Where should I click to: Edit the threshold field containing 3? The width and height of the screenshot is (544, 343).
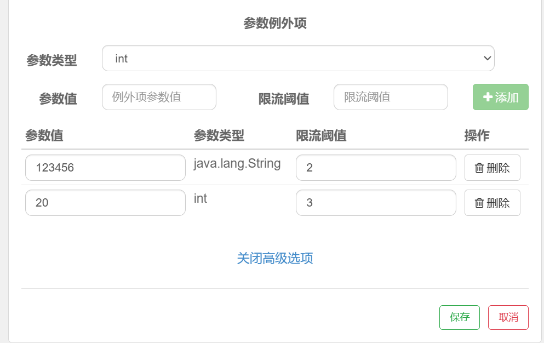(x=376, y=203)
